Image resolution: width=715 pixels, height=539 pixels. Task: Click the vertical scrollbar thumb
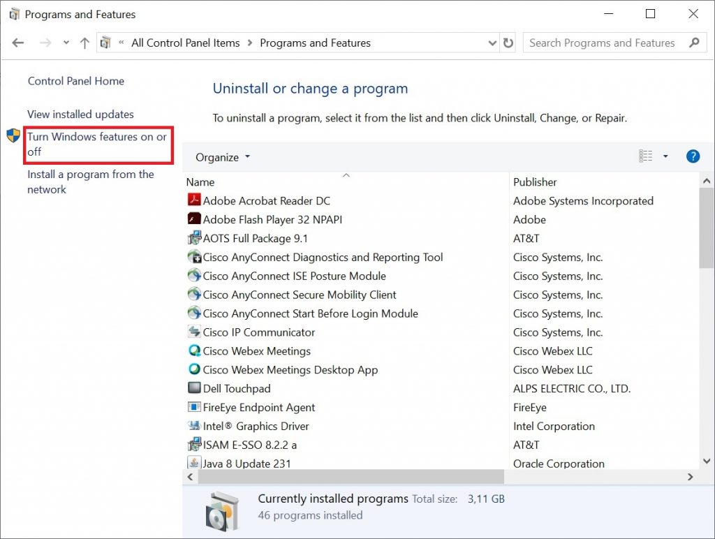[x=707, y=228]
